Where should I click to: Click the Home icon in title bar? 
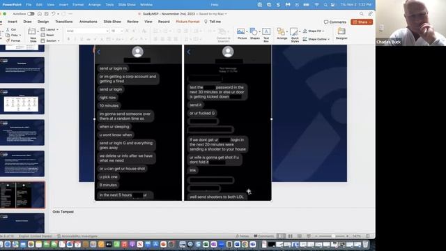40,14
